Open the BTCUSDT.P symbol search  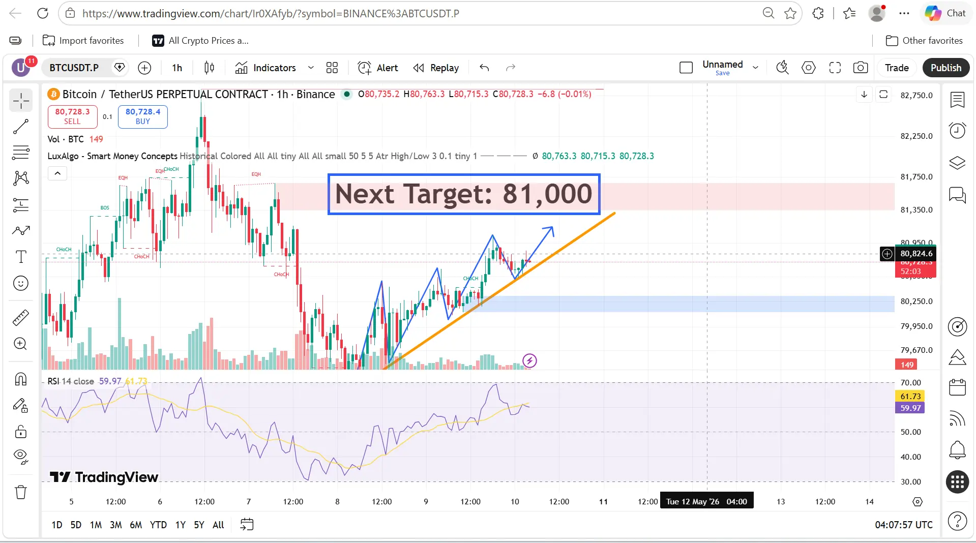pyautogui.click(x=74, y=68)
